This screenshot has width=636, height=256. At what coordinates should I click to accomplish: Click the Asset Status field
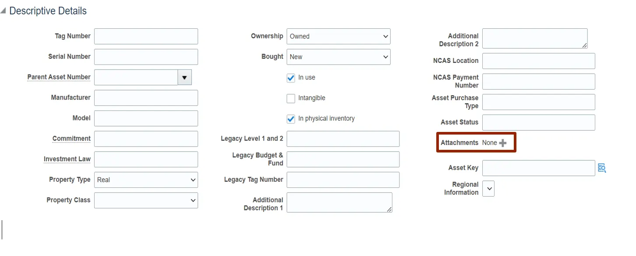tap(538, 123)
